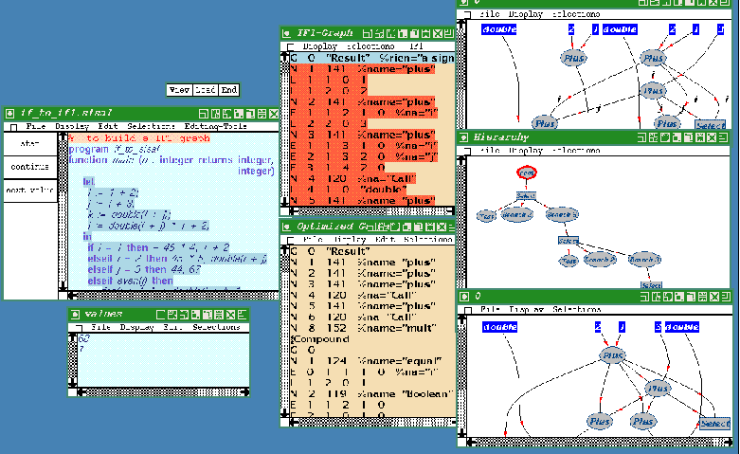Click the X icon in the Hierarchy titlebar
Screen dimensions: 740x454
(x=713, y=137)
